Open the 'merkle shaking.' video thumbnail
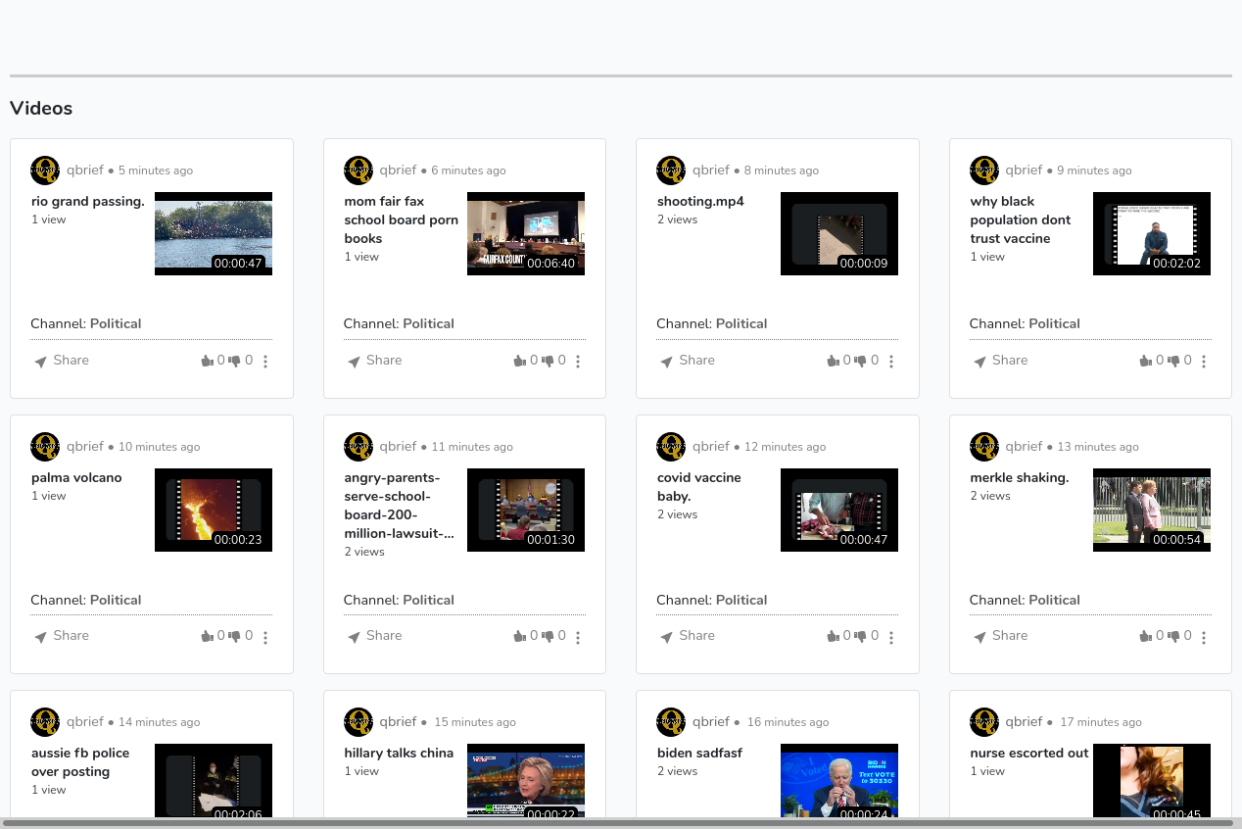1242x829 pixels. [x=1152, y=510]
